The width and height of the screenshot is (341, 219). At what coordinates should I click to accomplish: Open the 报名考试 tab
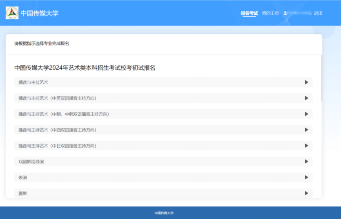(x=249, y=13)
